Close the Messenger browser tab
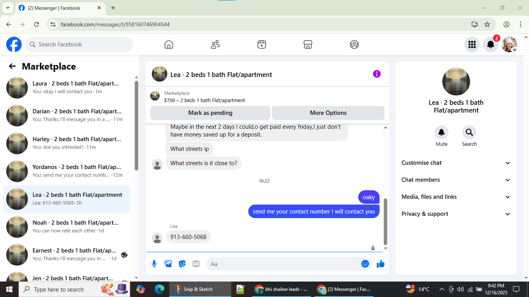This screenshot has width=529, height=297. pyautogui.click(x=99, y=8)
